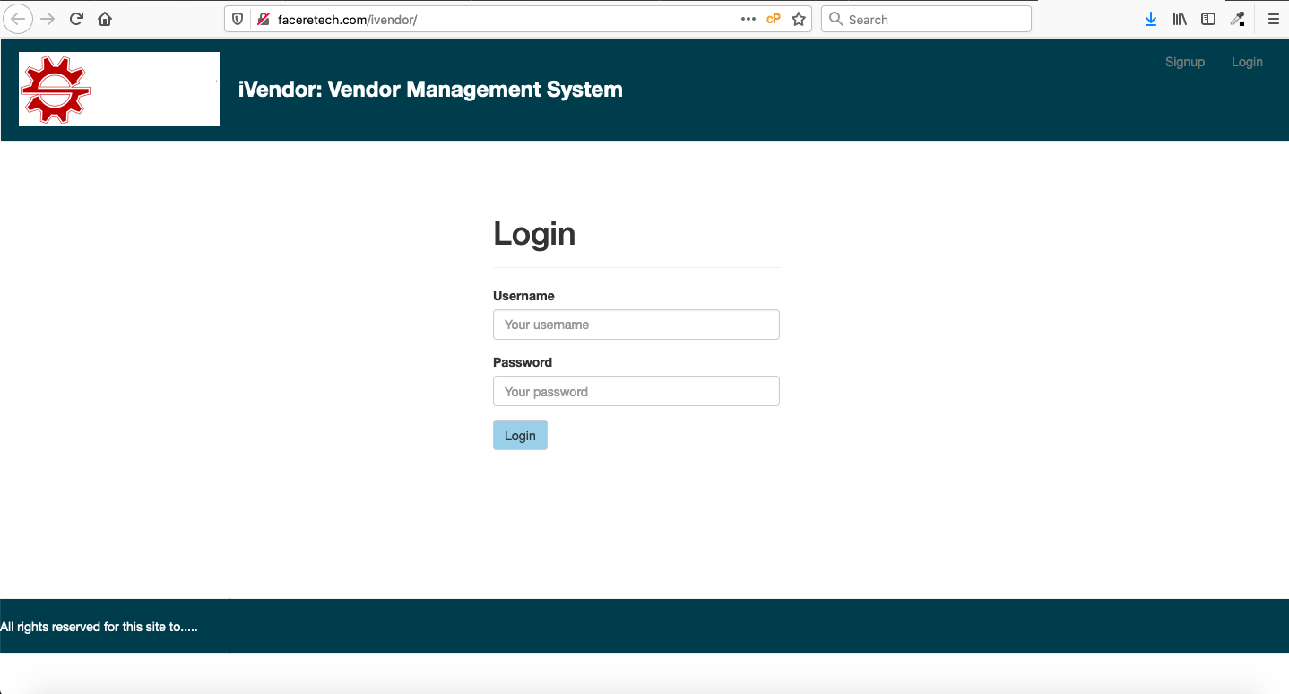The width and height of the screenshot is (1289, 694).
Task: Click the Username field label
Action: coord(523,296)
